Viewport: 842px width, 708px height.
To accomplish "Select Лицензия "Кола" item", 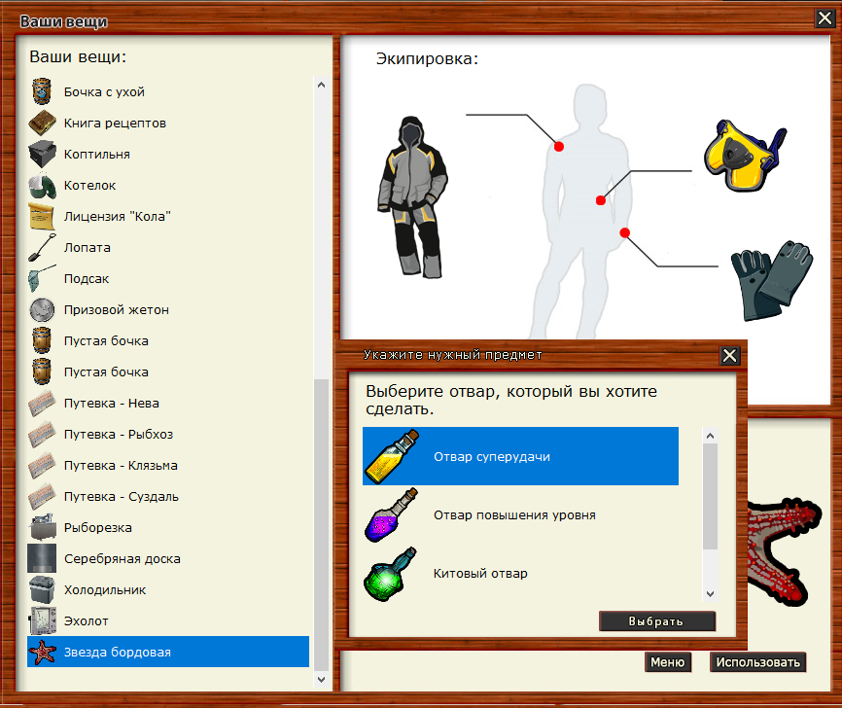I will (x=117, y=217).
